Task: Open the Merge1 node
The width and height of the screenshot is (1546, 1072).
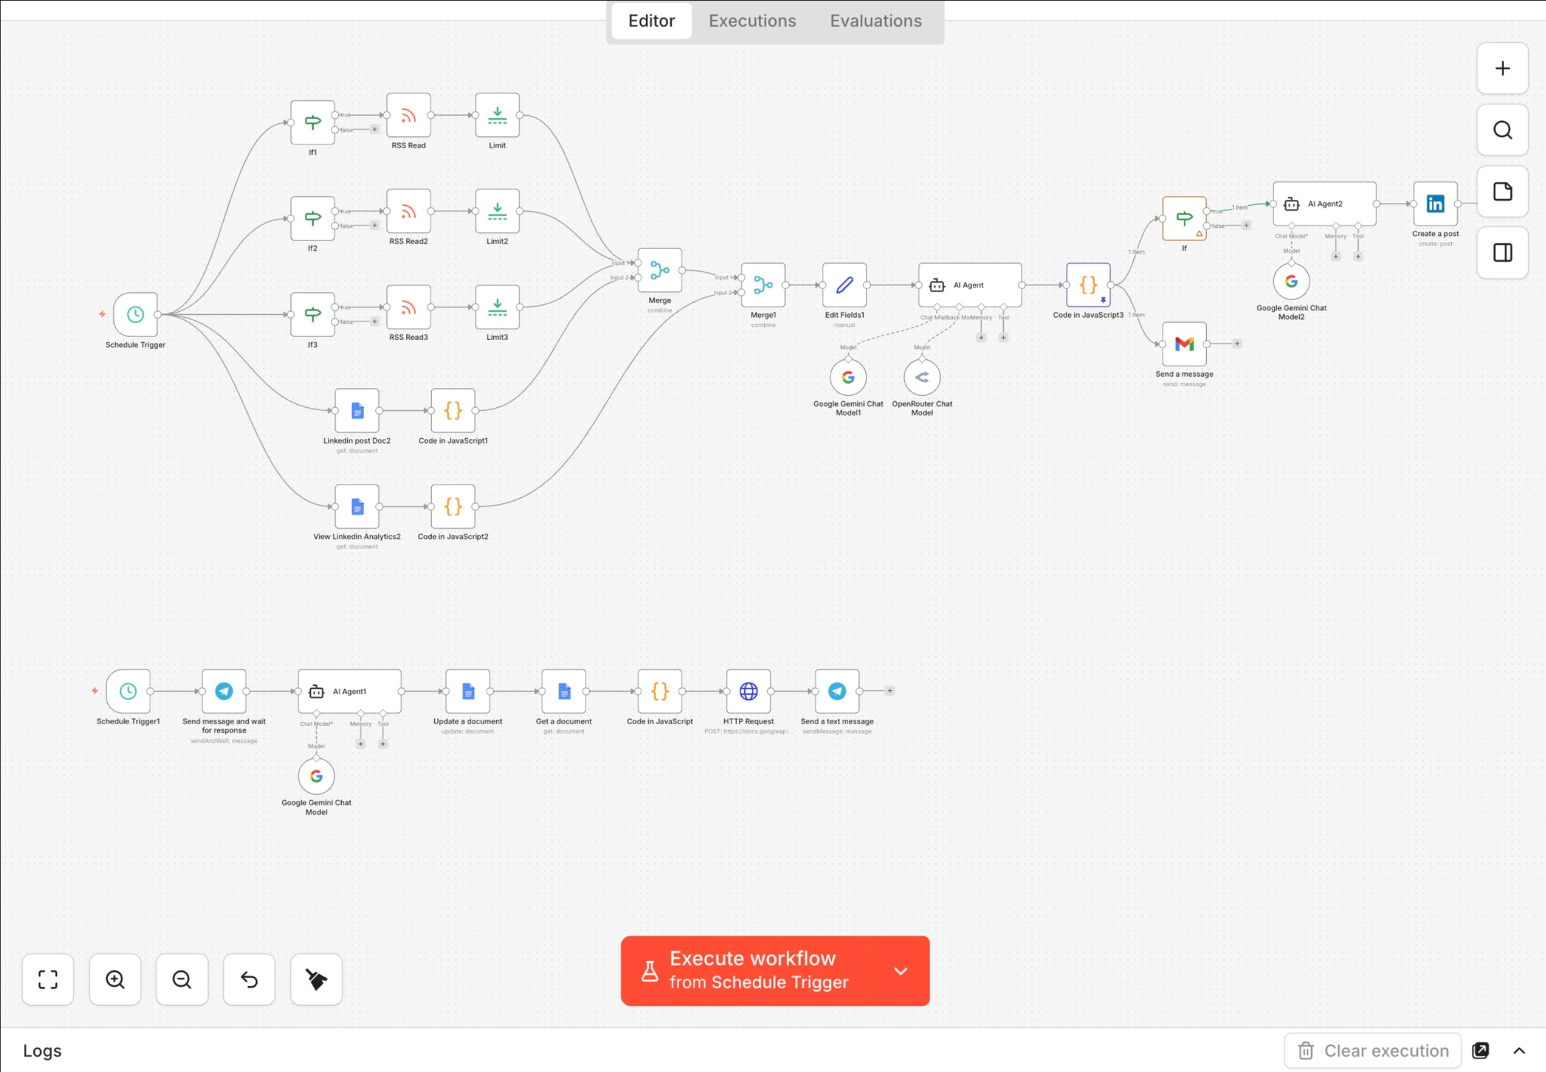Action: (x=763, y=285)
